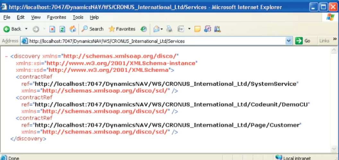Viewport: 339px width, 160px height.
Task: Click the Local intranet zone indicator
Action: [293, 158]
